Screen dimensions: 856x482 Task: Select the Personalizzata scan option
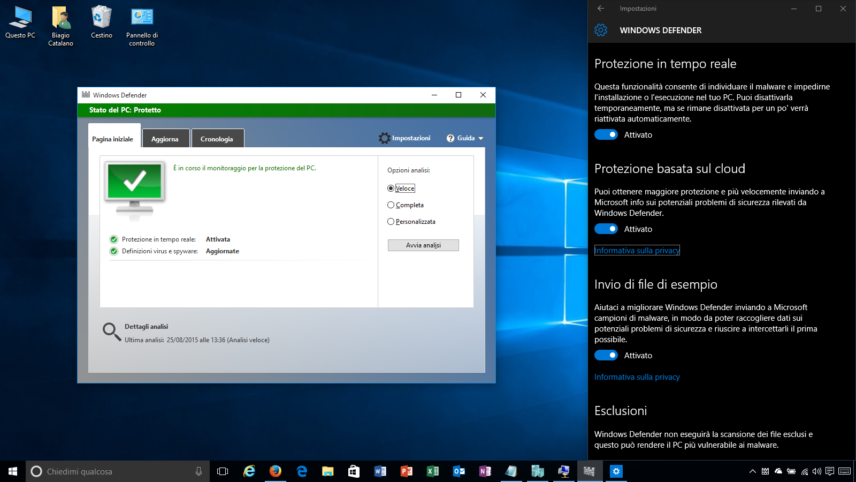[x=411, y=222]
